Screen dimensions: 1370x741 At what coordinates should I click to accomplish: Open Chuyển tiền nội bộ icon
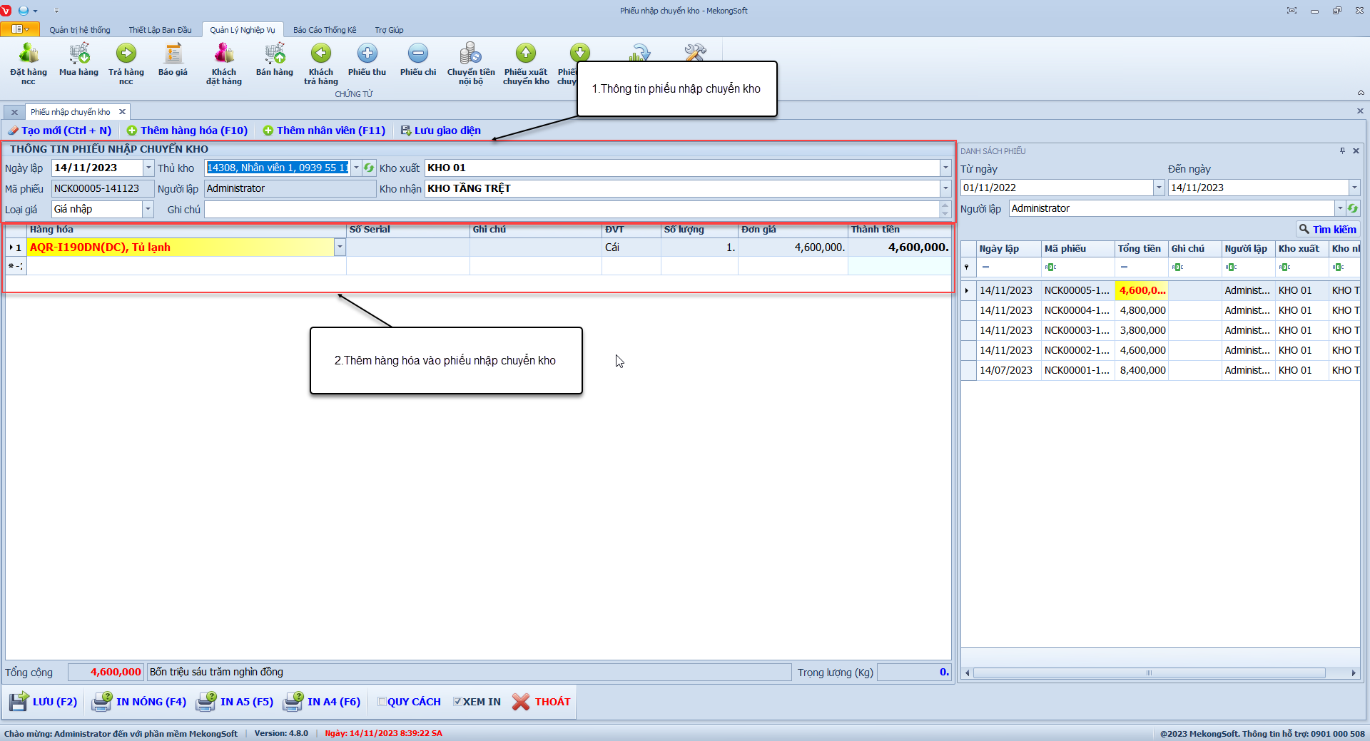pyautogui.click(x=471, y=54)
